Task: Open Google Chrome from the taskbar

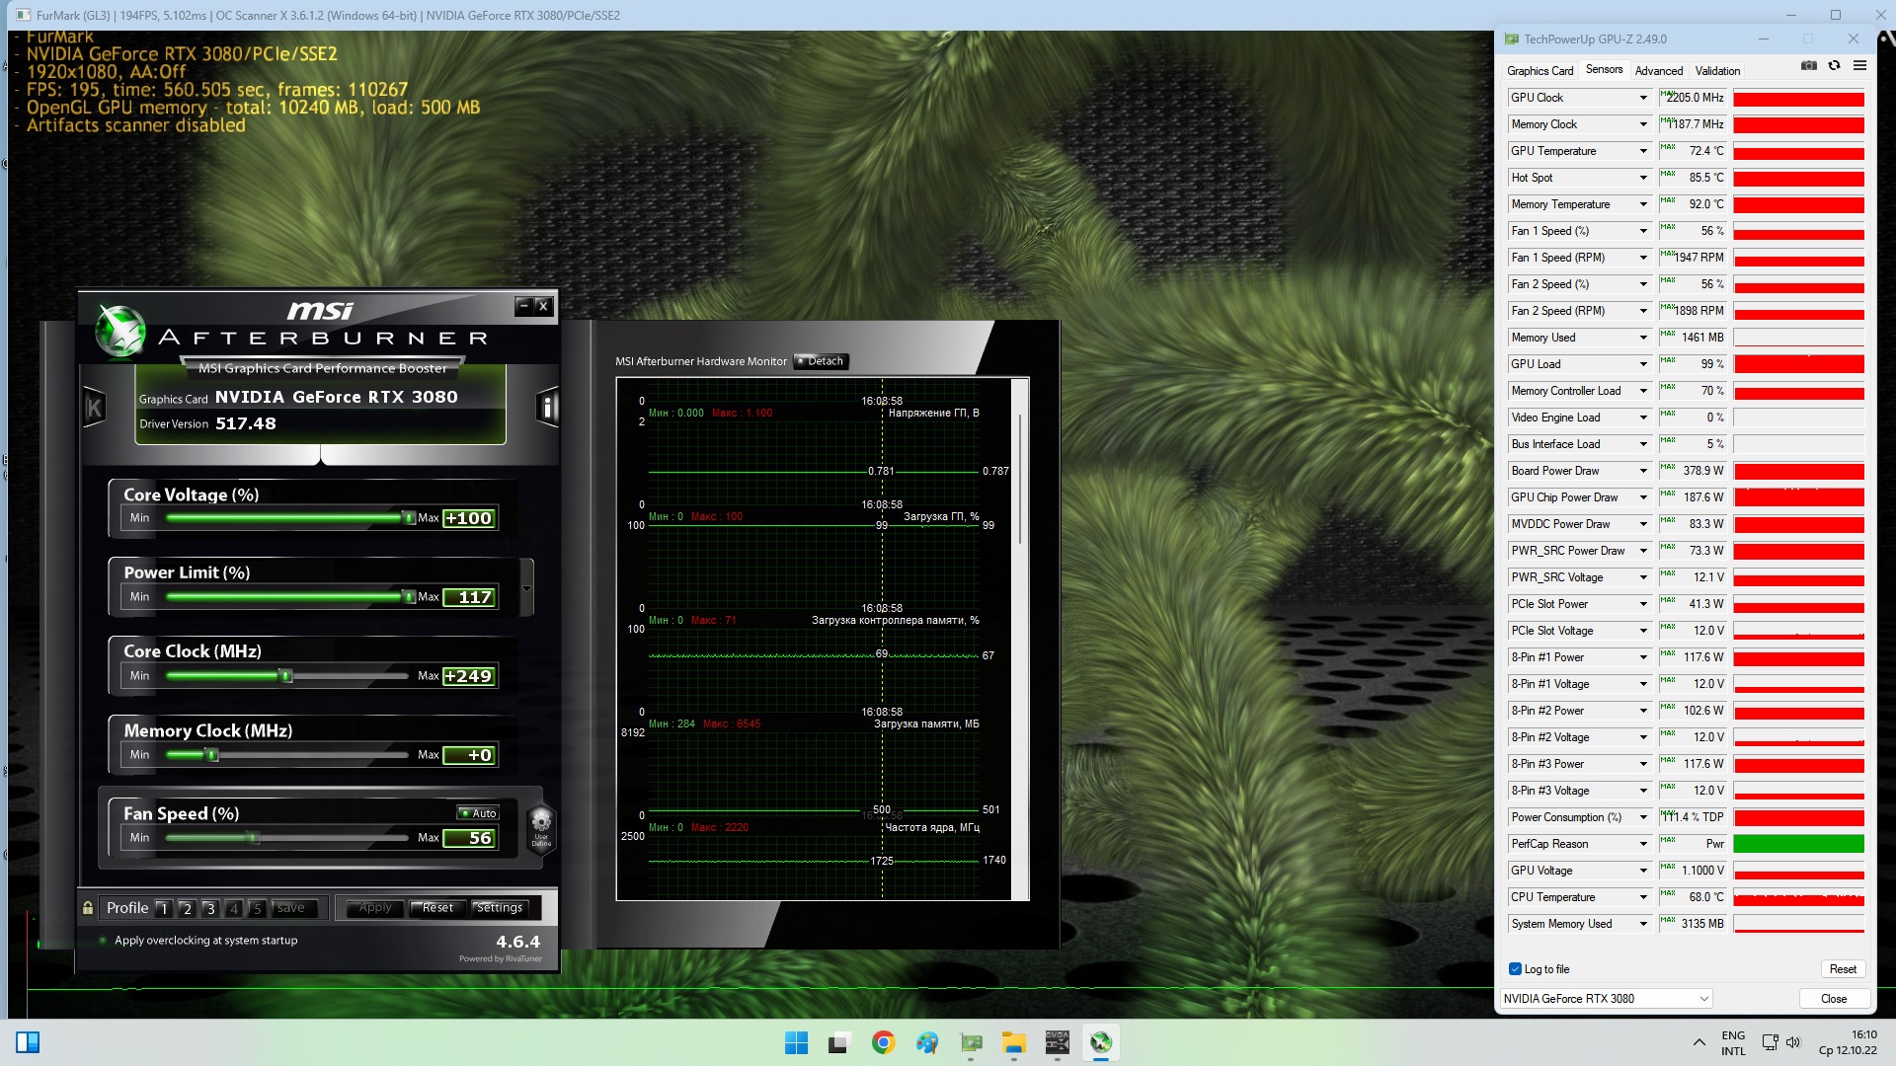Action: (883, 1042)
